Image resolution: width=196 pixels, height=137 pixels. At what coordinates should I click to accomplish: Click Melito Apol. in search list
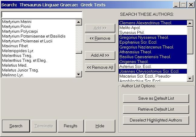(x=153, y=28)
